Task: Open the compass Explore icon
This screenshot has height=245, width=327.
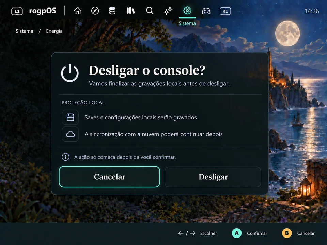Action: (x=95, y=11)
